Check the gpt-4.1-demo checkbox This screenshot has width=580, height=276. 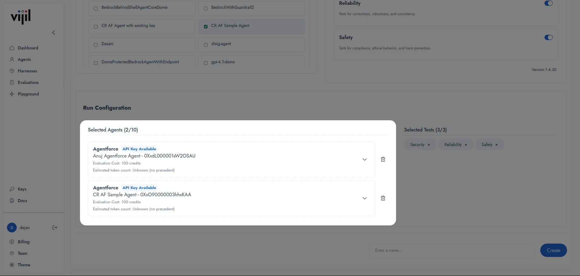point(206,63)
